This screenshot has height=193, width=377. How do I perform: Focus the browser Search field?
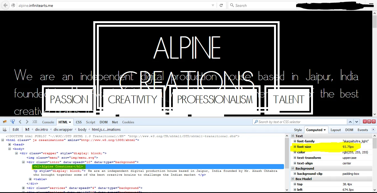262,5
